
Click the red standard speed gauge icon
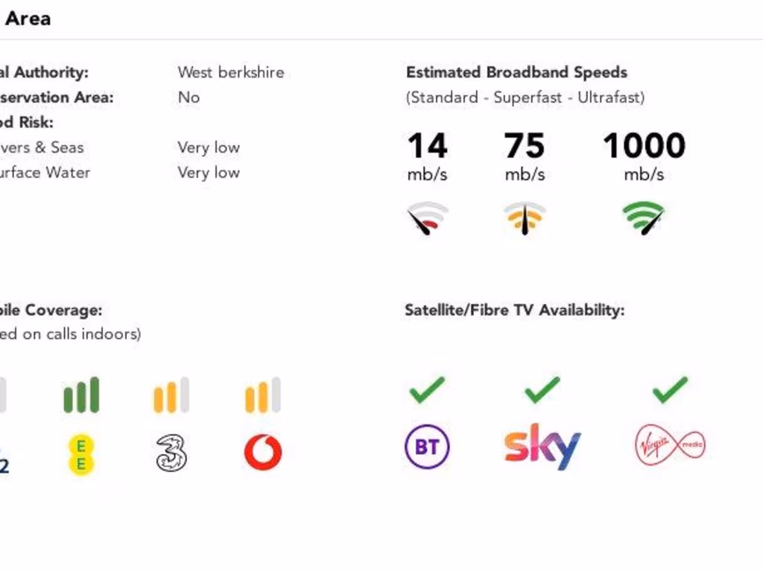click(x=427, y=218)
